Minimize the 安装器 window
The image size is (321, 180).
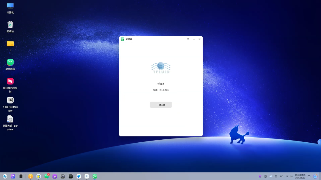click(x=194, y=39)
